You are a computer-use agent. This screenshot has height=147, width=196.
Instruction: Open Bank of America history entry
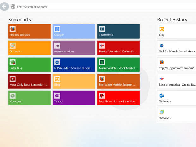(176, 81)
